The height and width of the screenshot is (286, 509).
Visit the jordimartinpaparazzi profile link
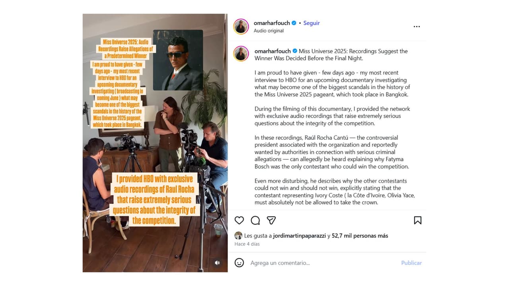(299, 236)
